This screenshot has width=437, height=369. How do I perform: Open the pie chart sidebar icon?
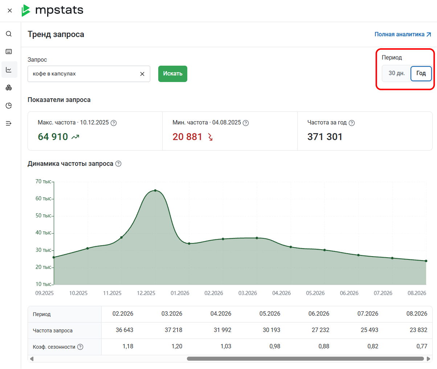[x=9, y=106]
